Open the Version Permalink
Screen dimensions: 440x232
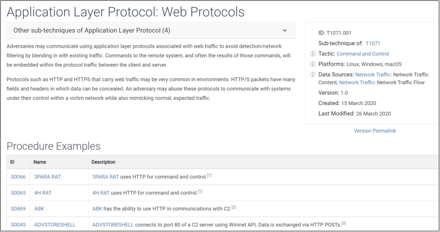375,131
